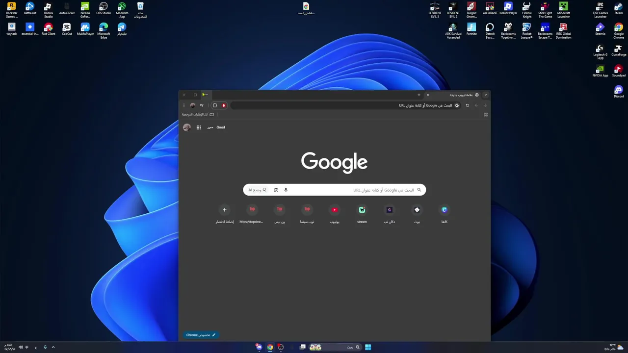This screenshot has width=628, height=353.
Task: Open a new tab with the plus button
Action: pos(419,95)
